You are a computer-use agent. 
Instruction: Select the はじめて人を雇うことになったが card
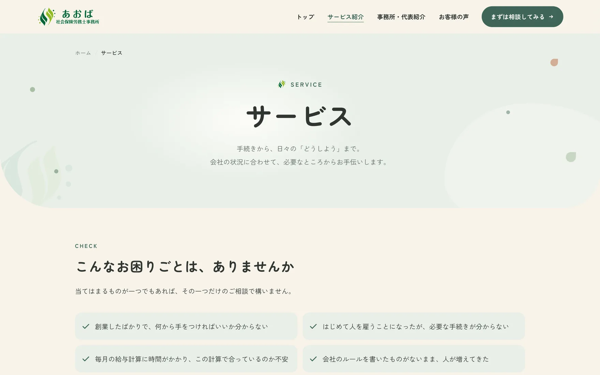(x=414, y=326)
